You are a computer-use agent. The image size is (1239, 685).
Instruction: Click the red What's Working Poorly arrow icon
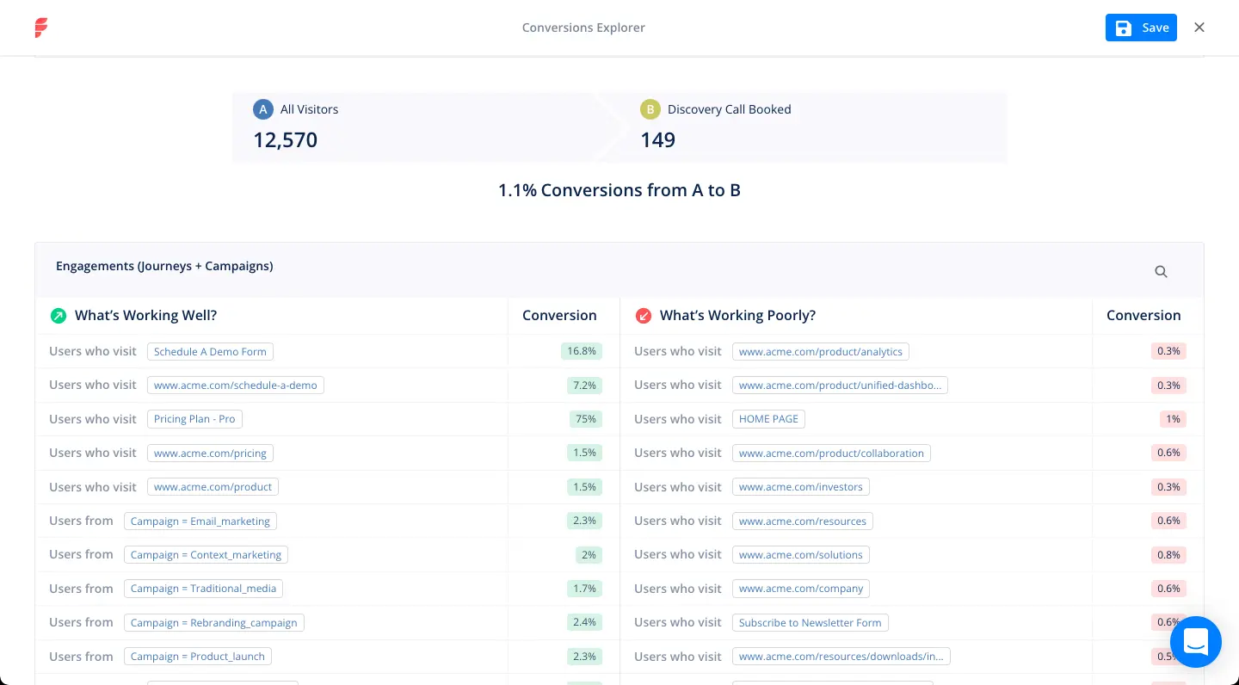coord(643,316)
